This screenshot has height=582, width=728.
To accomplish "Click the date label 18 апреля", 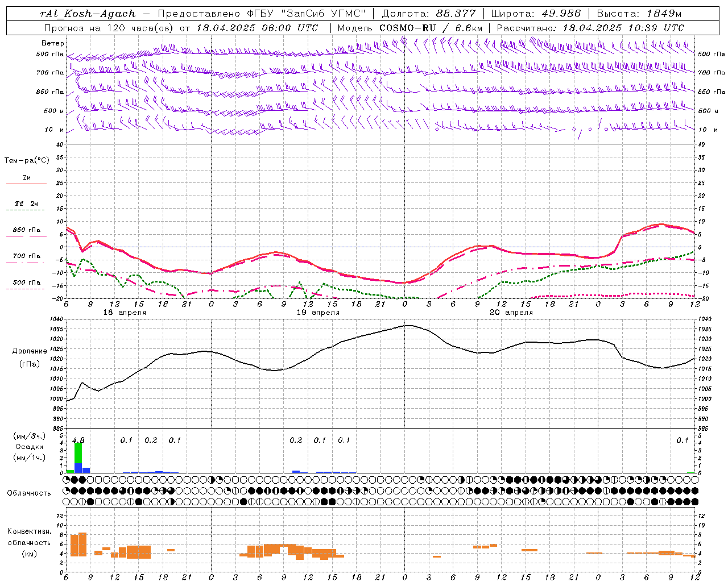I will point(125,313).
